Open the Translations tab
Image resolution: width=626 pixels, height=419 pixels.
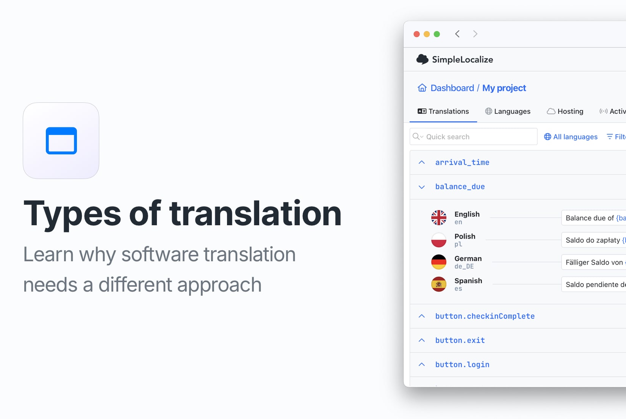point(443,111)
